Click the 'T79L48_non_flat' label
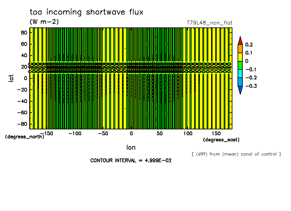 [209, 23]
